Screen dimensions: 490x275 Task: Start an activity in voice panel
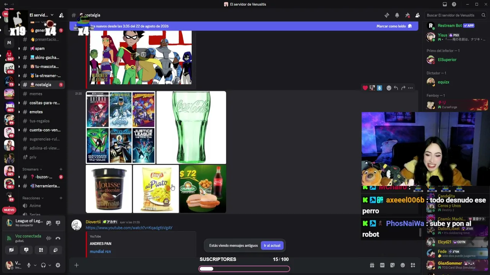41,250
